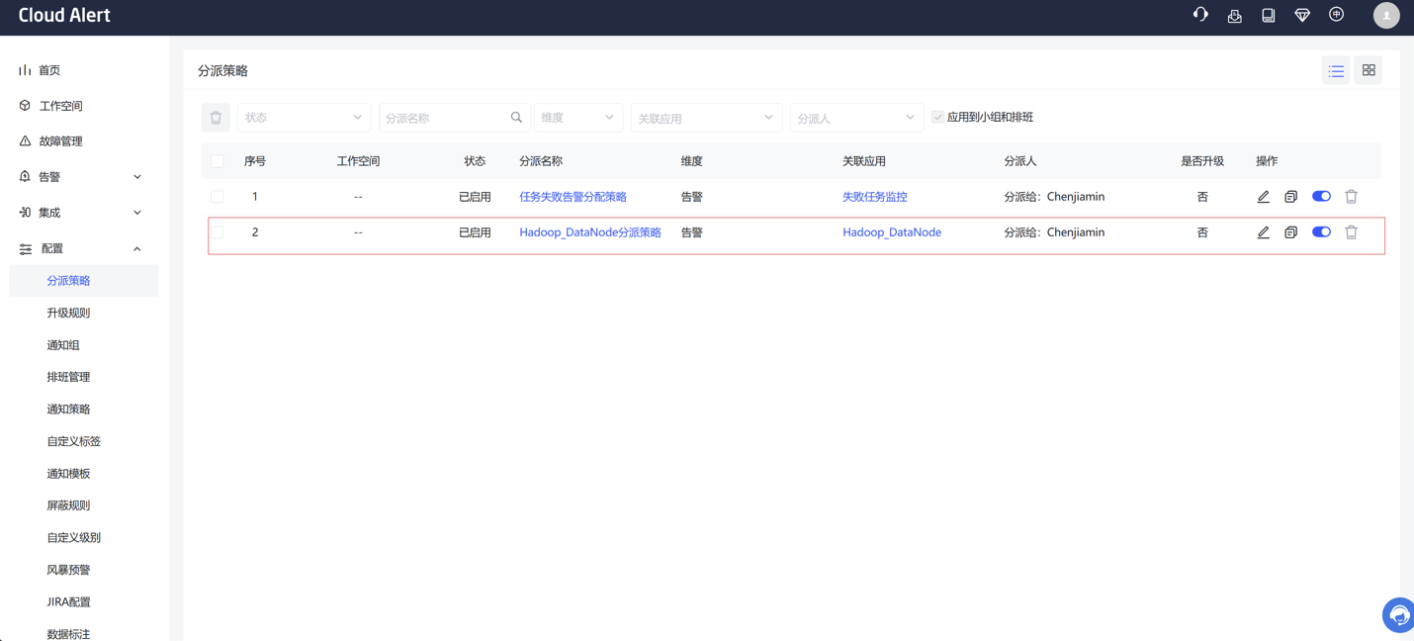The width and height of the screenshot is (1414, 641).
Task: Check the select-all checkbox in table header
Action: click(x=218, y=161)
